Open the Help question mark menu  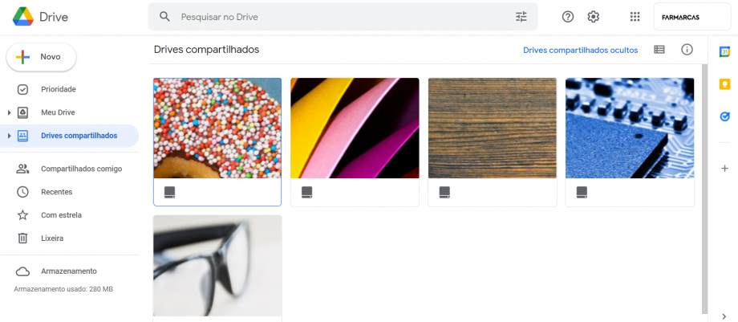[x=568, y=17]
